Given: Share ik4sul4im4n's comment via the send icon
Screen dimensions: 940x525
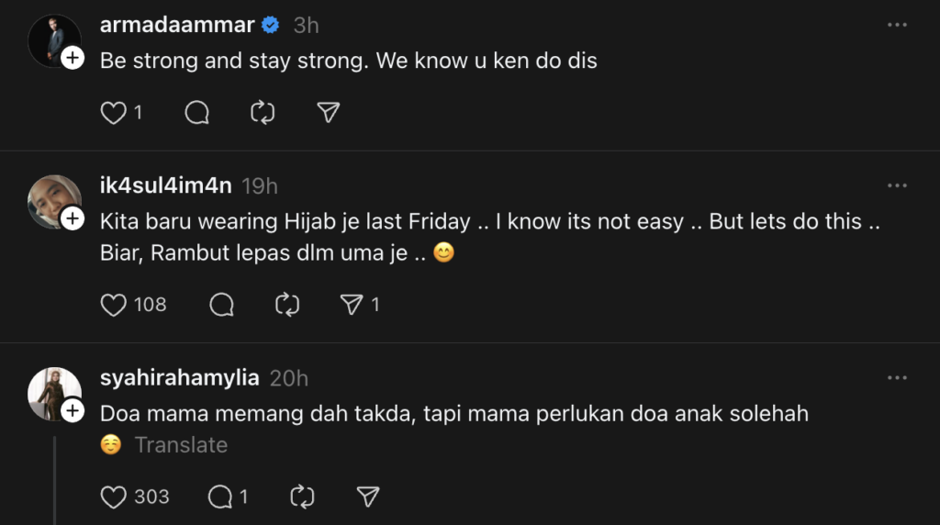Looking at the screenshot, I should pos(352,305).
